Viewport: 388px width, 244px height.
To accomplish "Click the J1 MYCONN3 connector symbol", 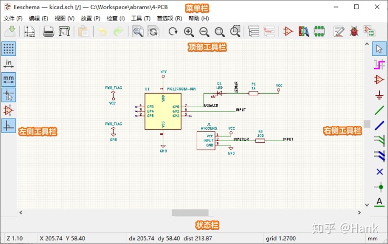I will click(x=206, y=141).
